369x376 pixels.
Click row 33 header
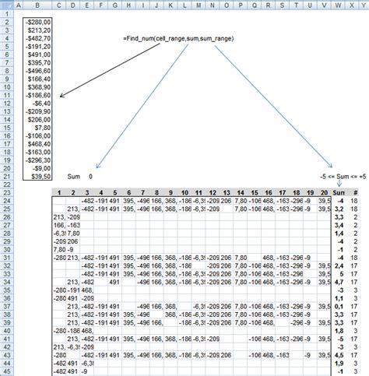coord(7,274)
